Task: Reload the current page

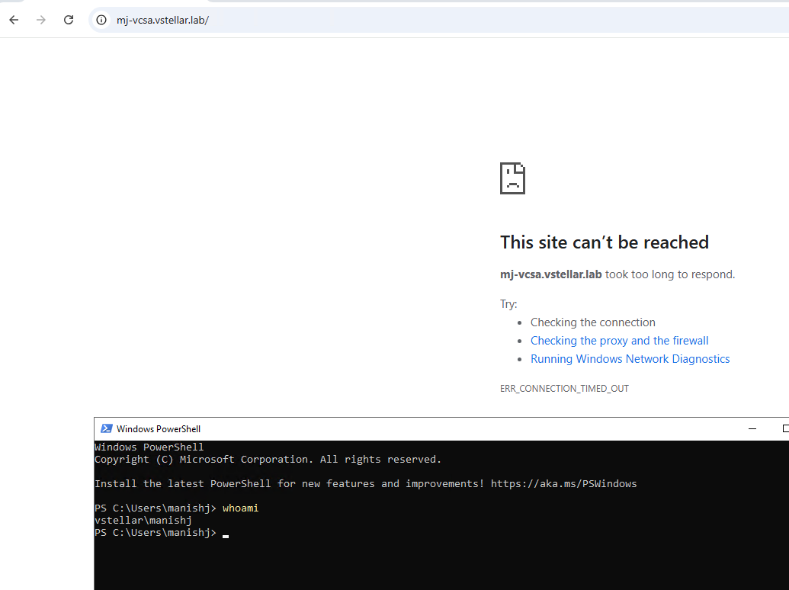Action: 69,20
